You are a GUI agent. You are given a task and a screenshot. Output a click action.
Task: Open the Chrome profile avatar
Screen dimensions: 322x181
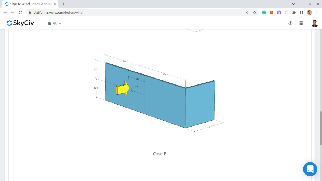click(x=309, y=12)
